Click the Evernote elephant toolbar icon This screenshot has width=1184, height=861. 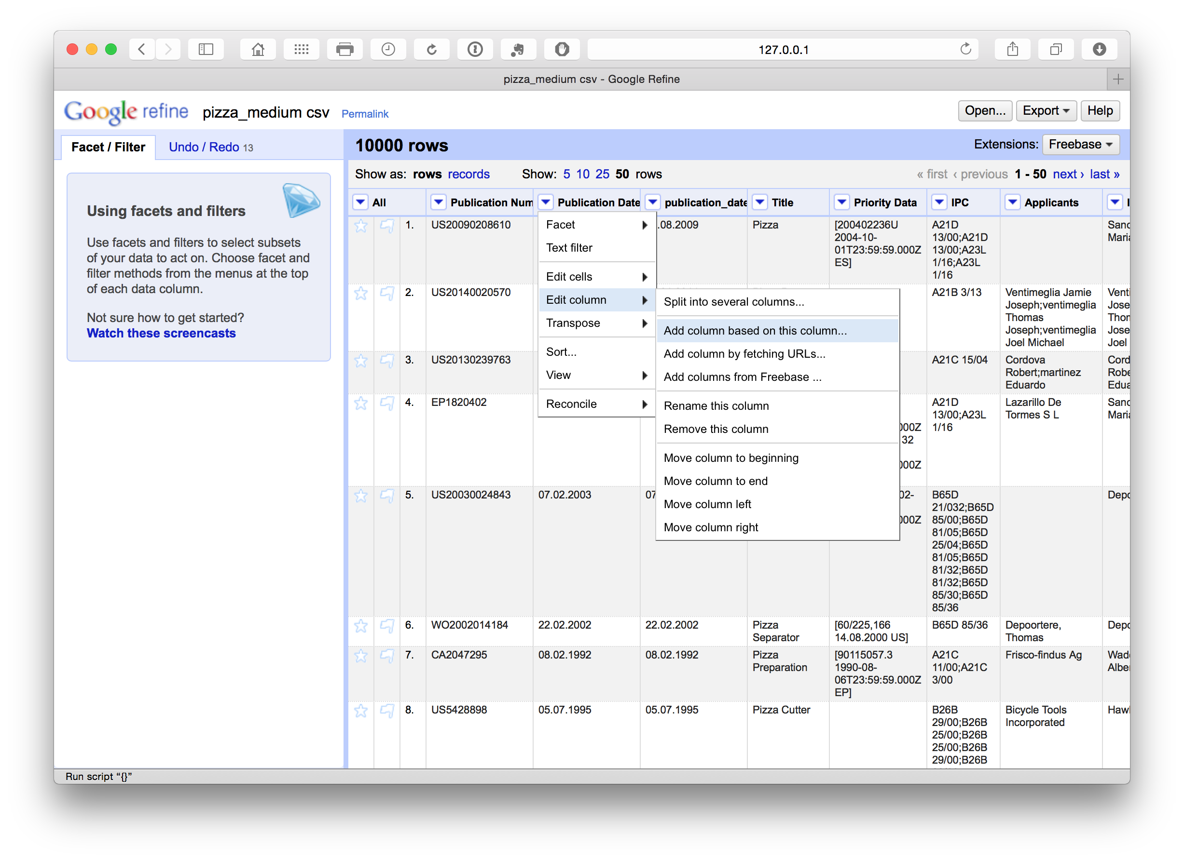pos(518,50)
